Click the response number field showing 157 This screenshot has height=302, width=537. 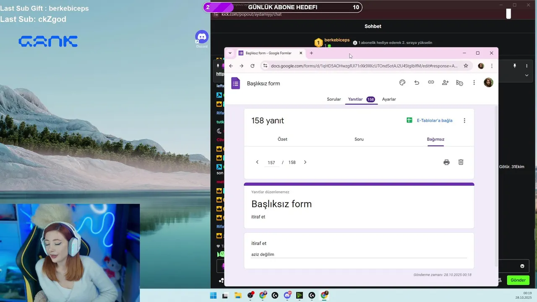click(x=271, y=163)
